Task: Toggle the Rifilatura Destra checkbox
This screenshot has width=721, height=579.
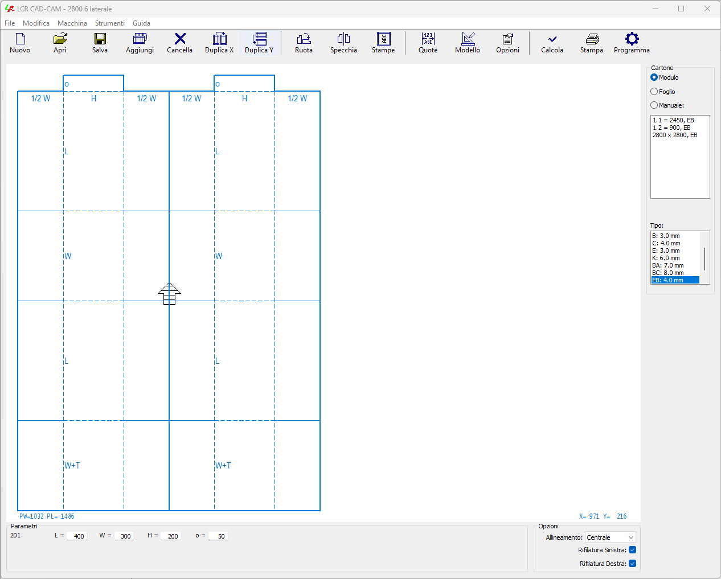Action: point(632,564)
